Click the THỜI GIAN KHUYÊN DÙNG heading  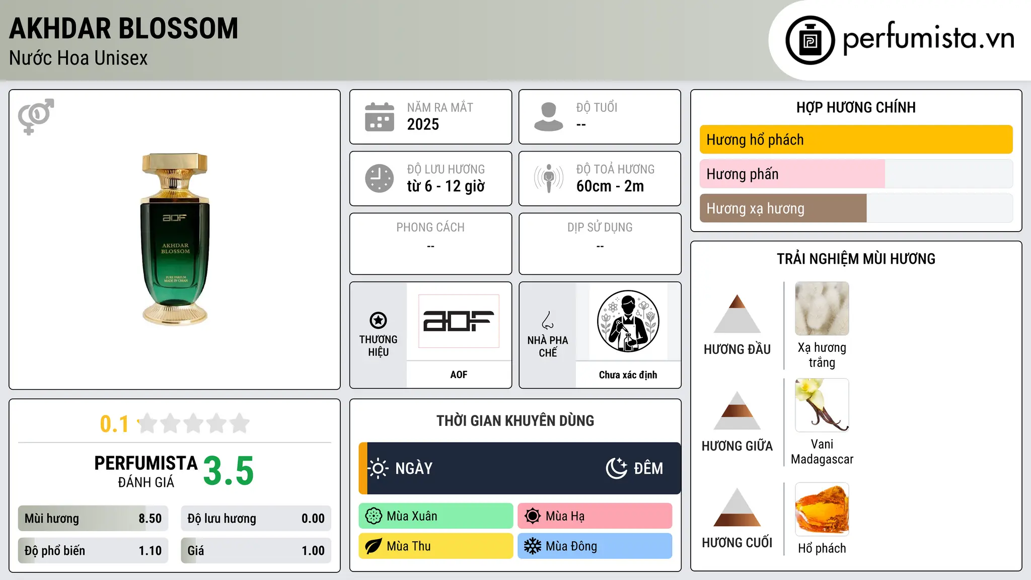[515, 420]
